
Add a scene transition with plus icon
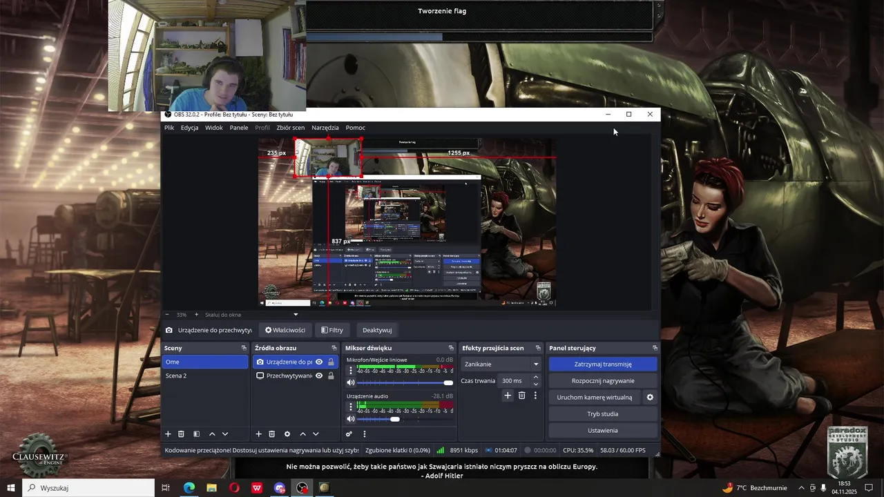[x=508, y=396]
